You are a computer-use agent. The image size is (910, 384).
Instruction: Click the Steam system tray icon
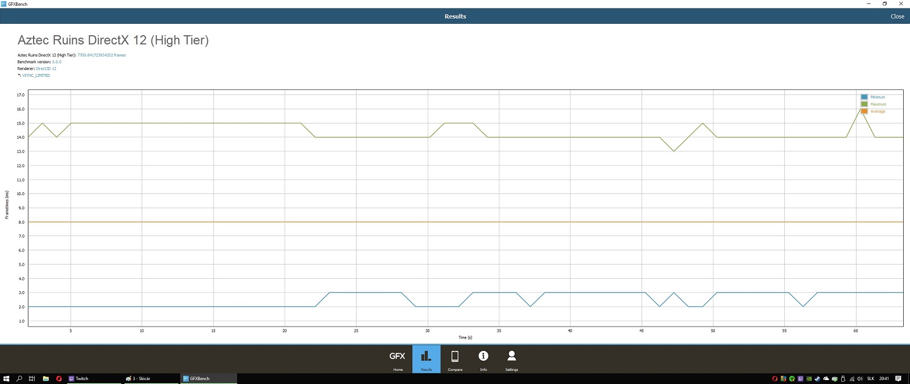click(817, 378)
